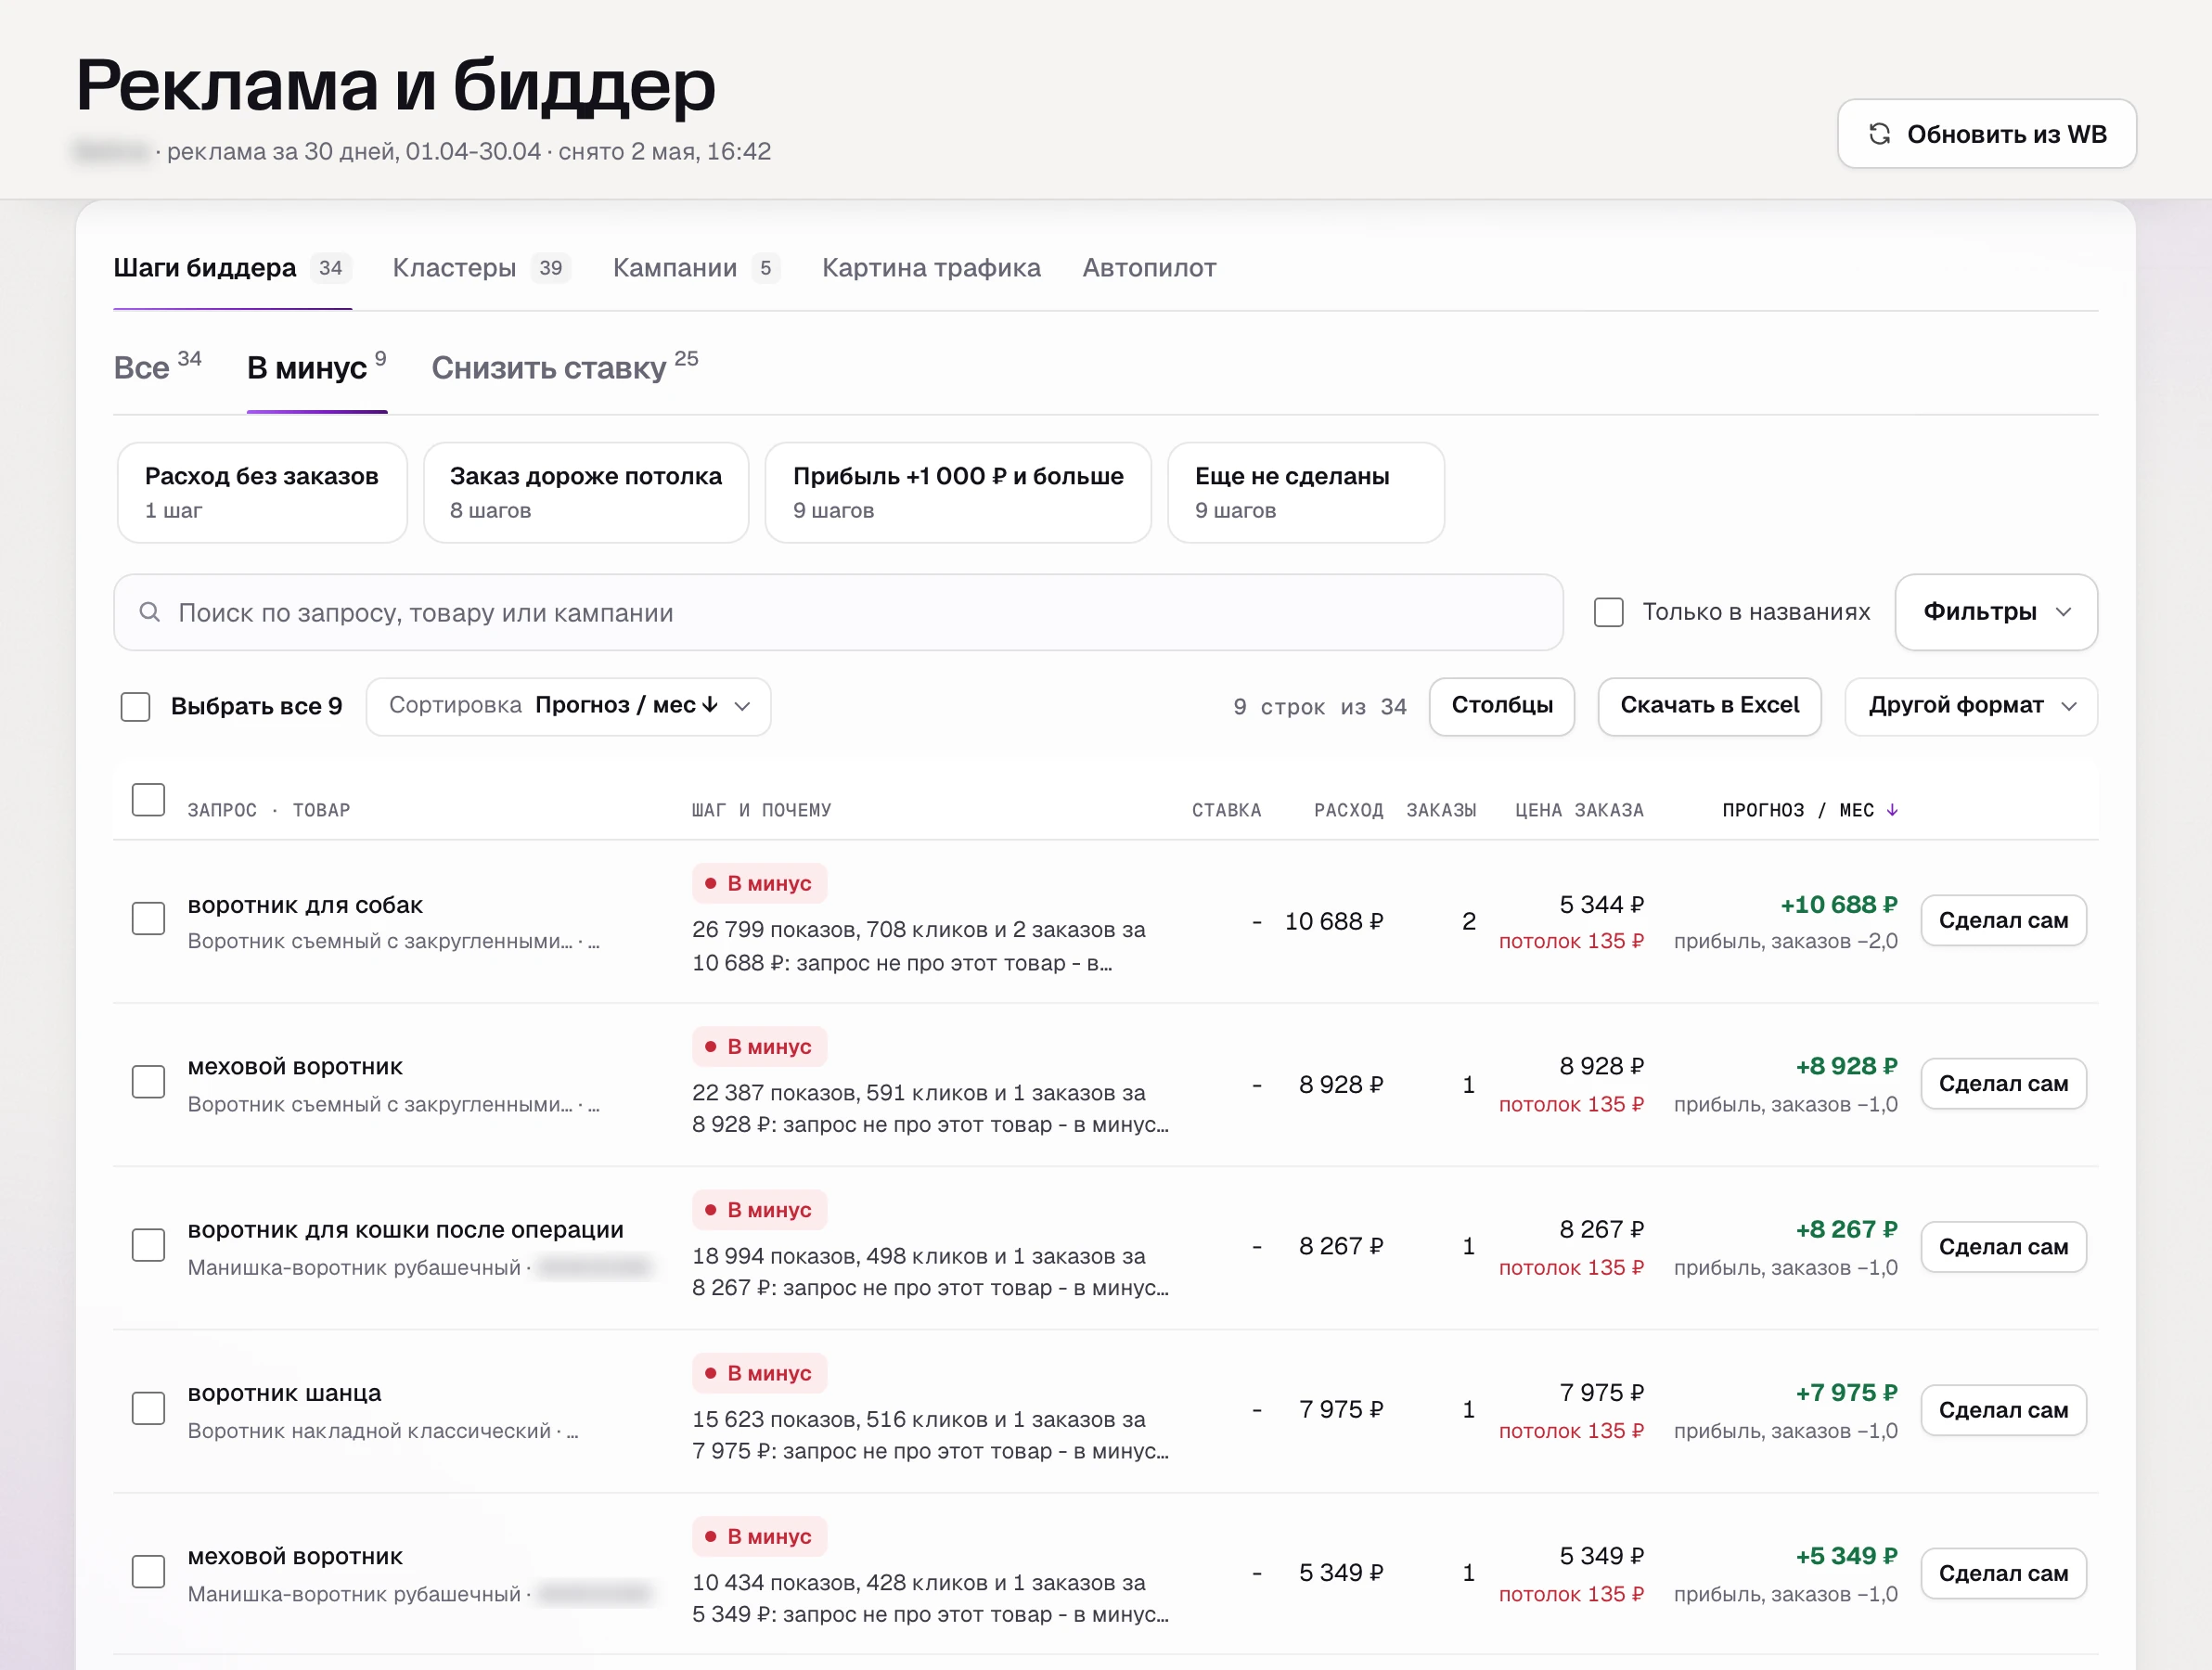Switch to the Кампании tab
Image resolution: width=2212 pixels, height=1670 pixels.
696,268
